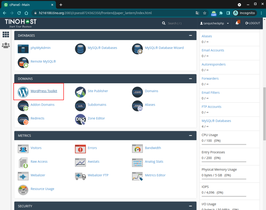Click the Autoresponders statistics link
The height and width of the screenshot is (210, 266).
214,64
